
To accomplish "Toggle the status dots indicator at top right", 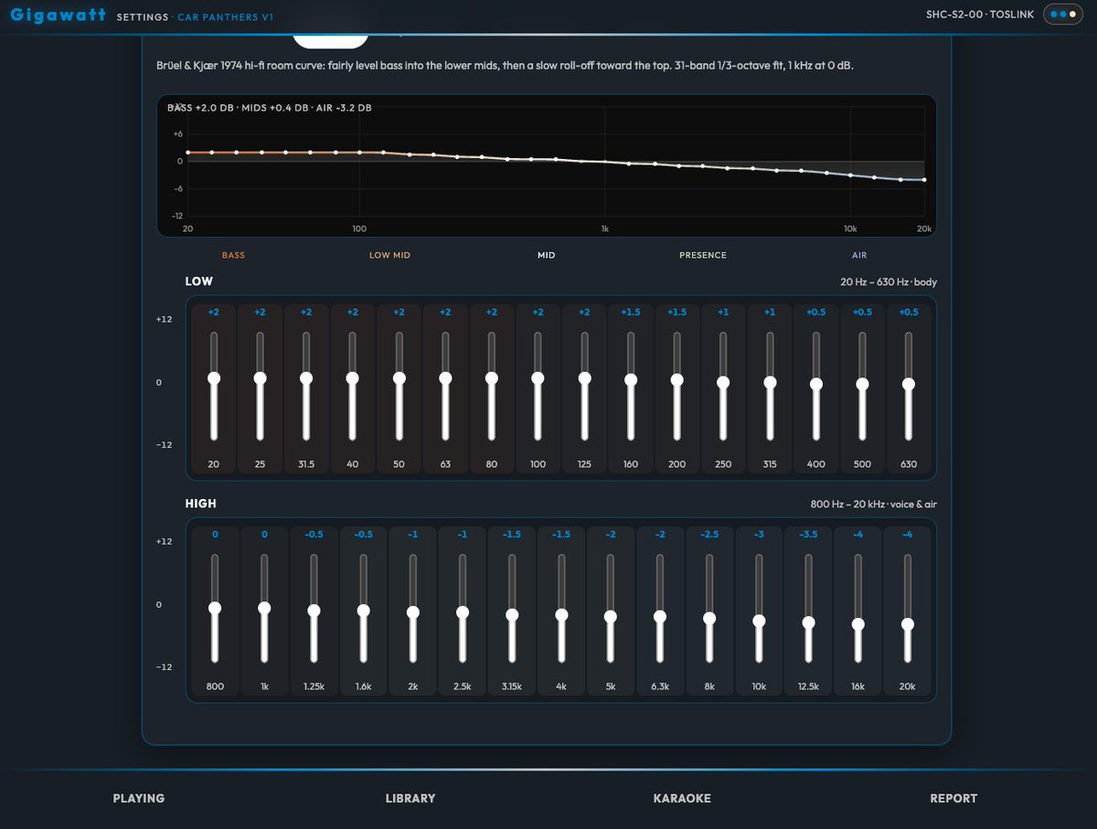I will click(1062, 15).
